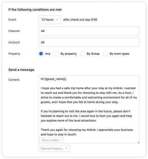Image resolution: width=148 pixels, height=159 pixels.
Task: Click the last line 'hope to stay in touch!'
Action: tap(61, 134)
